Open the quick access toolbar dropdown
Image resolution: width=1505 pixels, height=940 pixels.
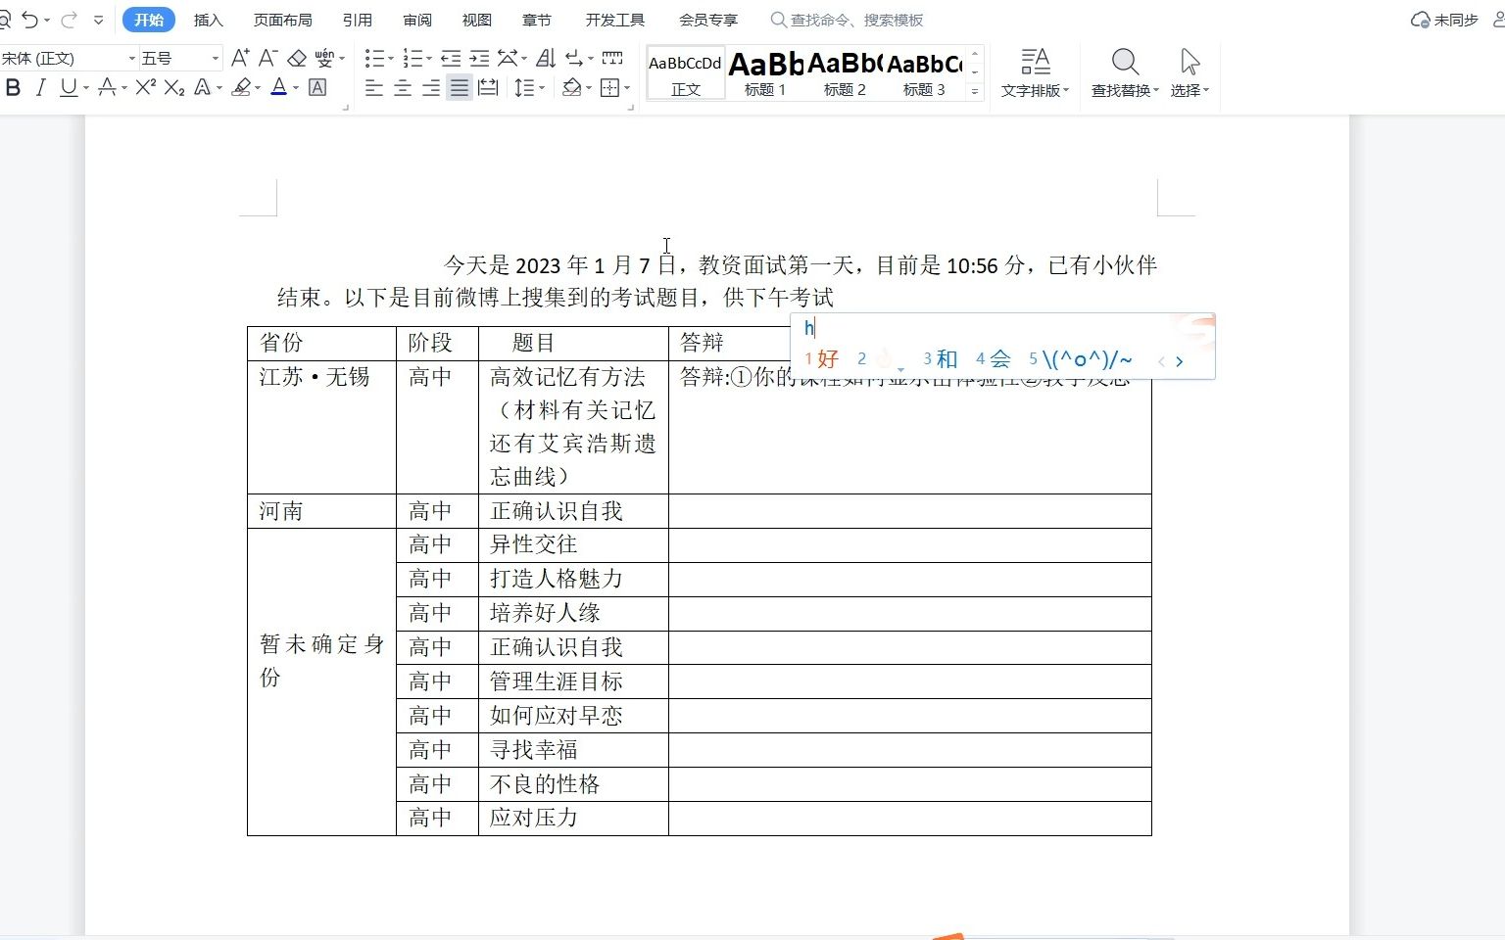coord(98,20)
